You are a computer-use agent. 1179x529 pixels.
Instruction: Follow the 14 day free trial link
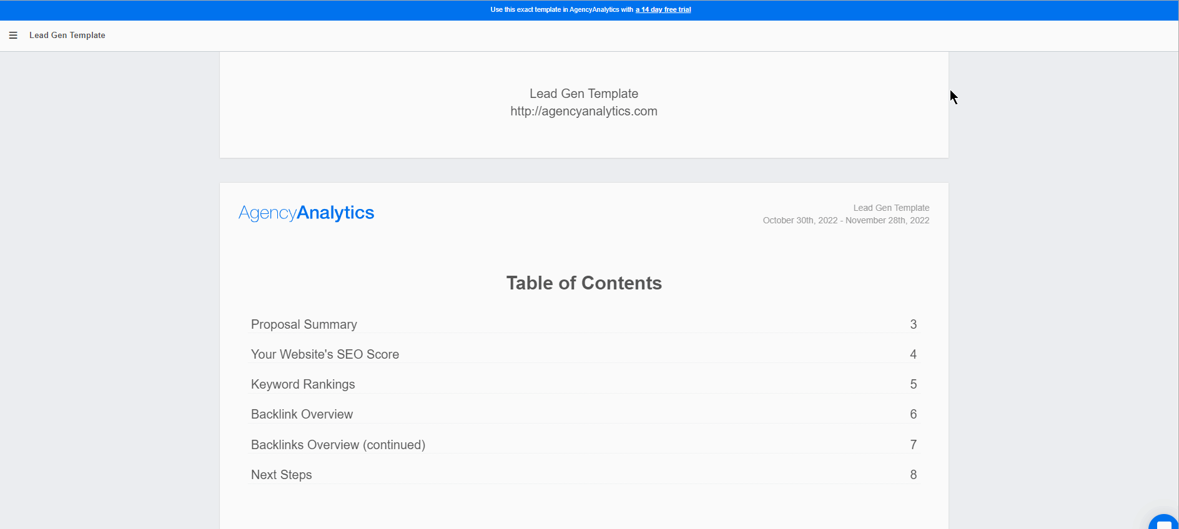click(663, 10)
